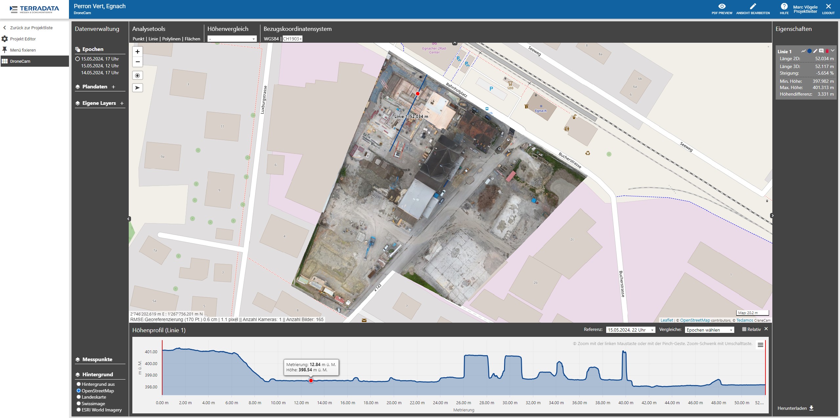The width and height of the screenshot is (840, 418).
Task: Select the Landeskarte background radio button
Action: [79, 397]
